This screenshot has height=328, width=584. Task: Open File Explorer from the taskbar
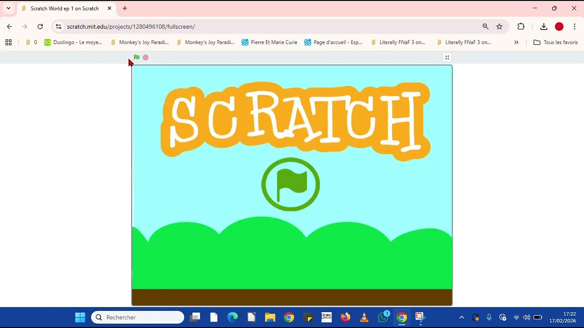270,317
